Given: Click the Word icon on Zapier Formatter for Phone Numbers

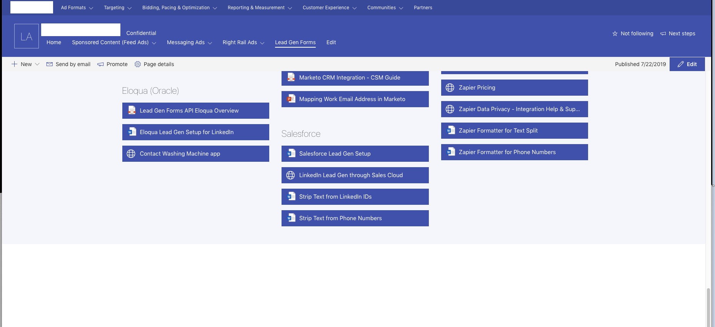Looking at the screenshot, I should pos(451,152).
